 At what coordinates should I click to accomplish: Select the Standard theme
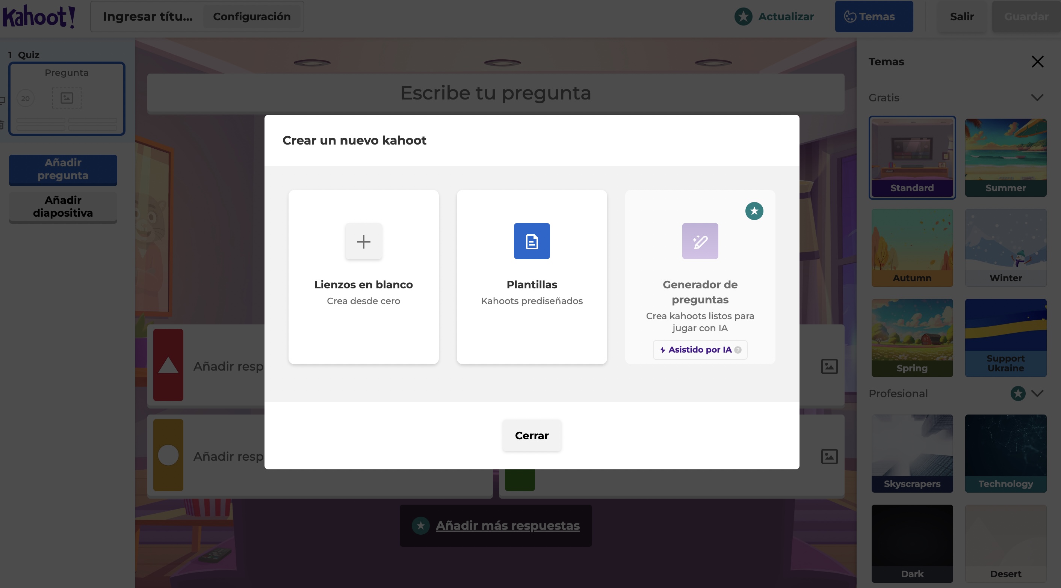pos(912,158)
